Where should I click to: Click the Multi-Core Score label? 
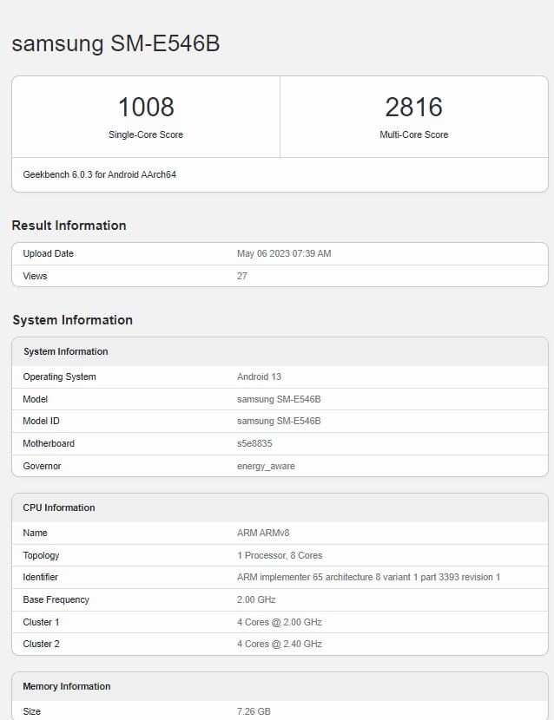[413, 134]
